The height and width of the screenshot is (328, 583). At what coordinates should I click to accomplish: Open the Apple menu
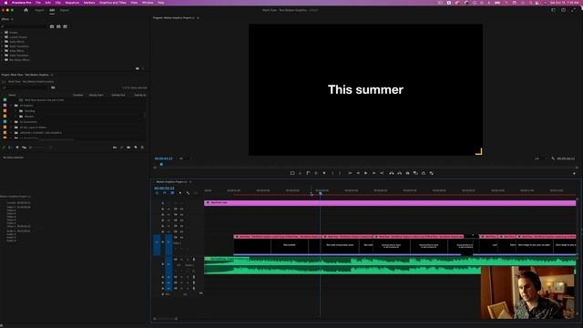point(5,3)
